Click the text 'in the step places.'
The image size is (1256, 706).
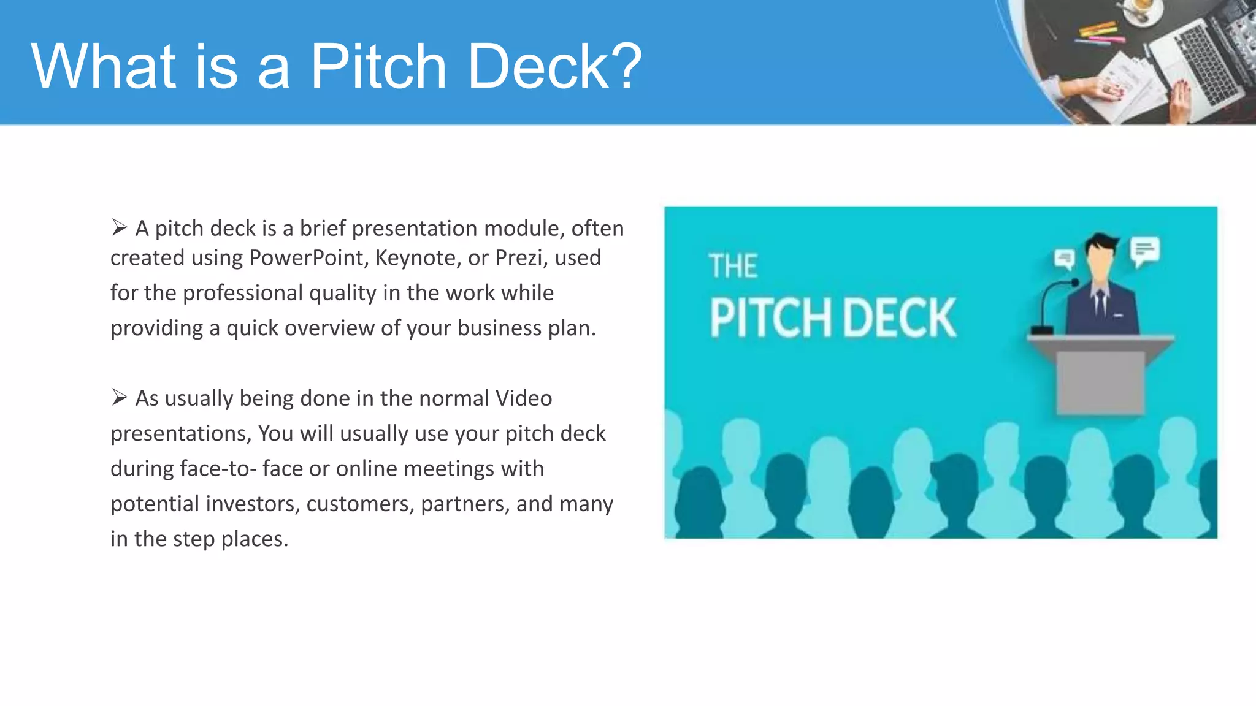click(x=199, y=539)
